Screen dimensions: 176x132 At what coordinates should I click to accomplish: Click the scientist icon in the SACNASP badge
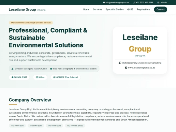(54, 77)
